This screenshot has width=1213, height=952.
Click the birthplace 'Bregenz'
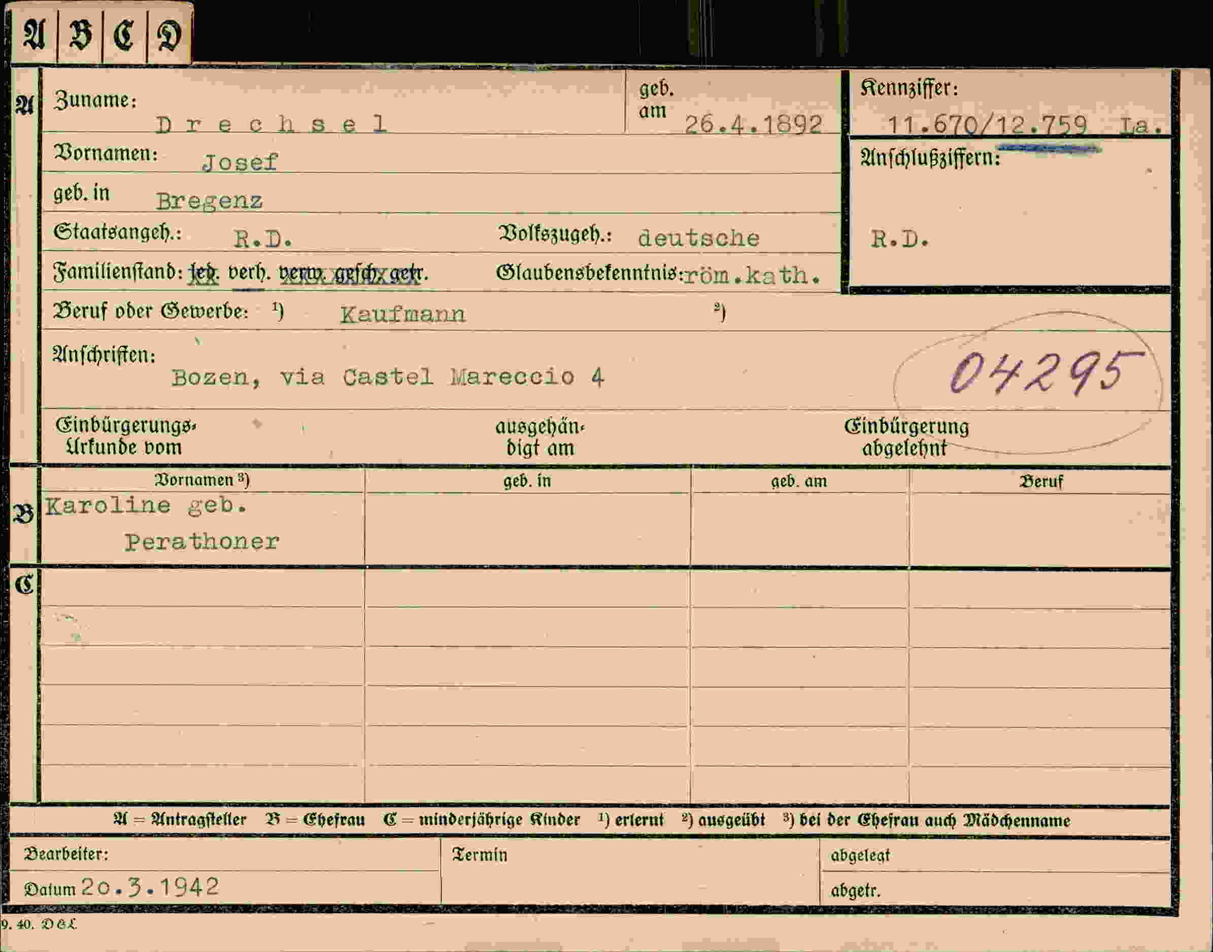click(x=209, y=201)
